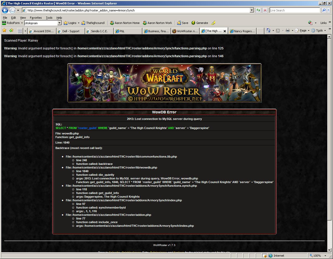
Task: Click the Print icon
Action: (287, 31)
